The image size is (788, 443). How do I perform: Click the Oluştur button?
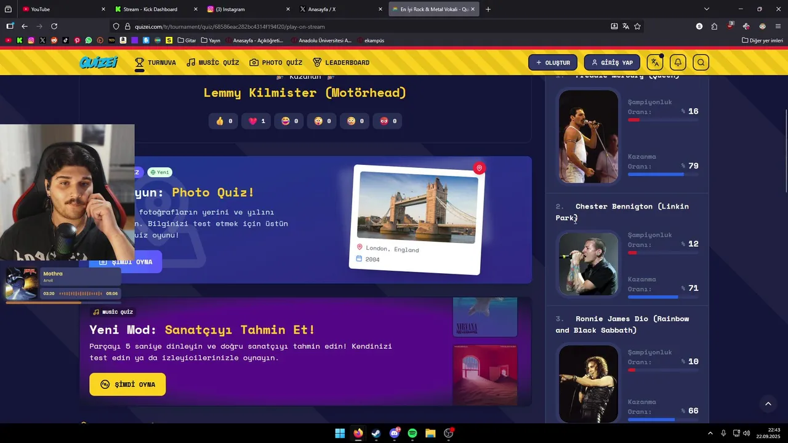pyautogui.click(x=553, y=63)
